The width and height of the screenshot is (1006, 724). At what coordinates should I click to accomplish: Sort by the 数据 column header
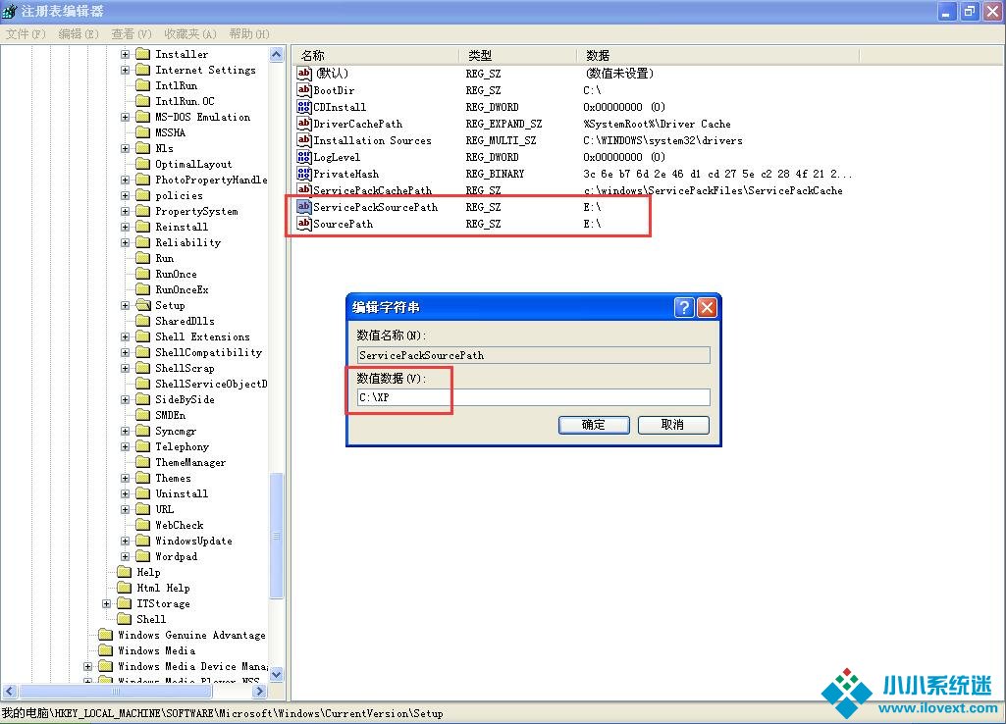[x=717, y=56]
